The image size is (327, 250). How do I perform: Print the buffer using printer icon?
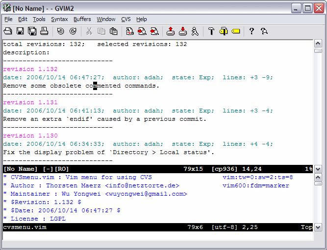click(x=44, y=31)
